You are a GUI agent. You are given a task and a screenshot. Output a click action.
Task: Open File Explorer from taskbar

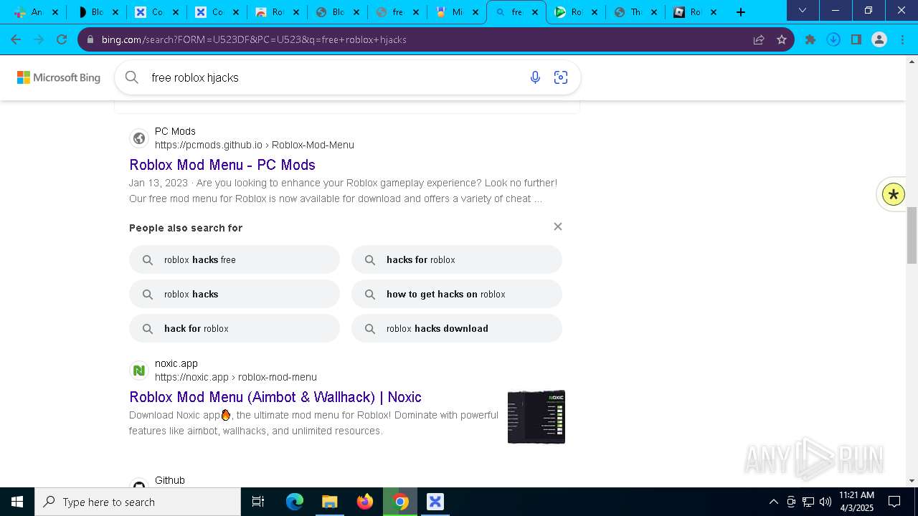click(x=329, y=502)
